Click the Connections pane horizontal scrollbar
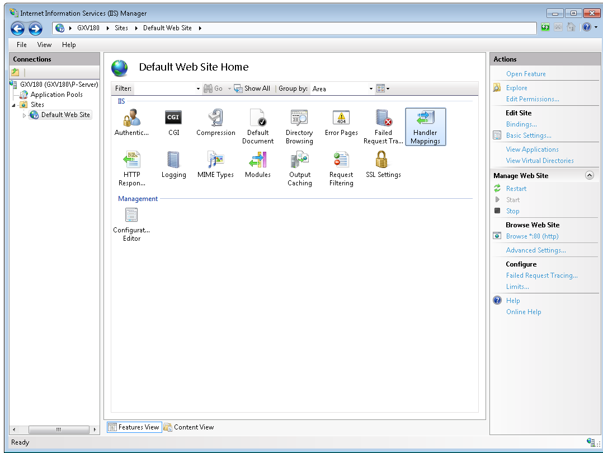The image size is (603, 453). pyautogui.click(x=58, y=429)
